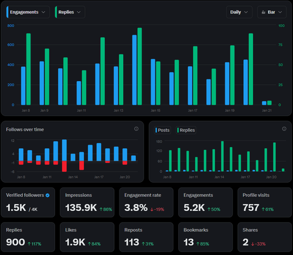Click the info icon on Follows over time
This screenshot has width=293, height=255.
(136, 129)
